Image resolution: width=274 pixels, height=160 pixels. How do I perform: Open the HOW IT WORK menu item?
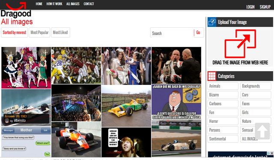pos(54,4)
